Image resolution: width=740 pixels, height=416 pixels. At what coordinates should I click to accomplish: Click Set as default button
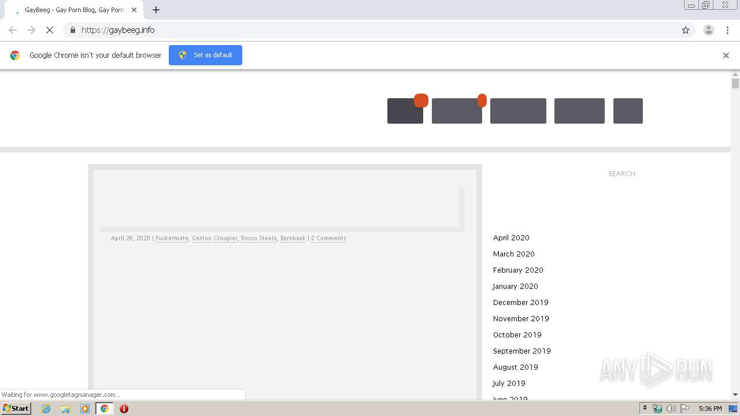point(205,55)
